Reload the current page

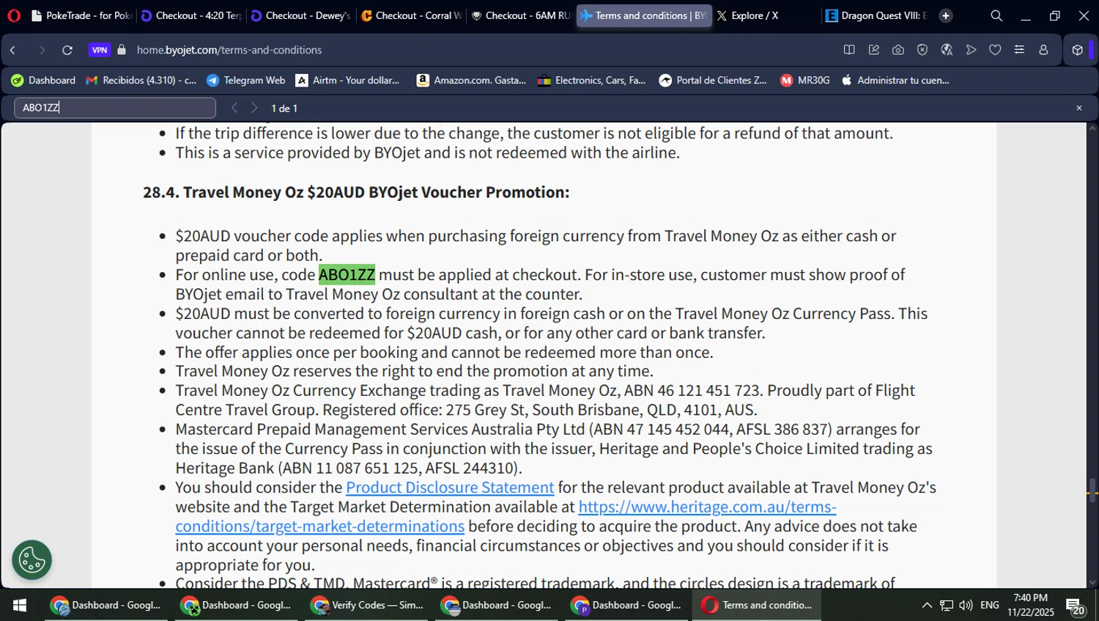[x=67, y=50]
